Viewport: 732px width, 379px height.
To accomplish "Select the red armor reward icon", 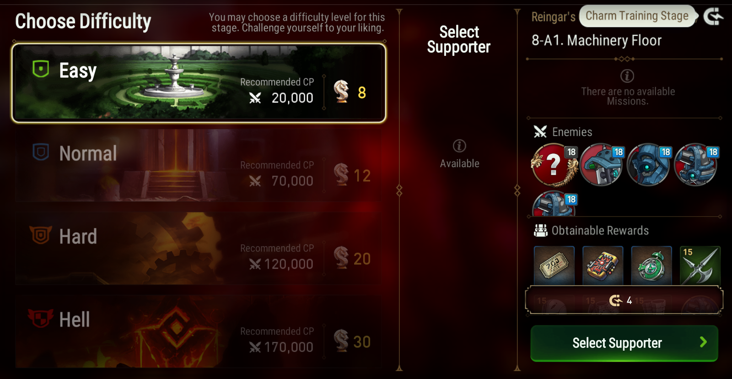I will (x=603, y=265).
